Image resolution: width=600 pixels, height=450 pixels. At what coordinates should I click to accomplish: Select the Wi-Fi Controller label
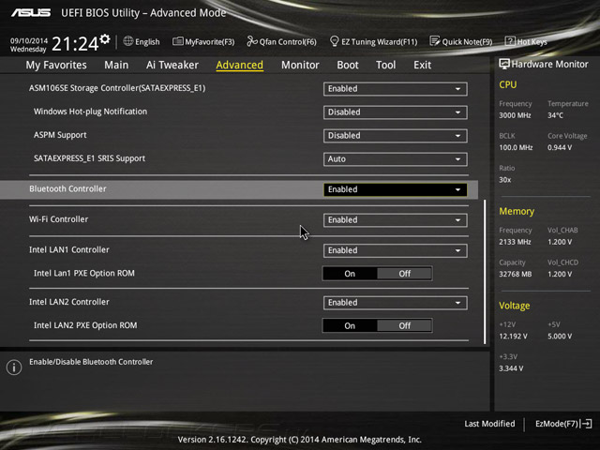point(58,219)
